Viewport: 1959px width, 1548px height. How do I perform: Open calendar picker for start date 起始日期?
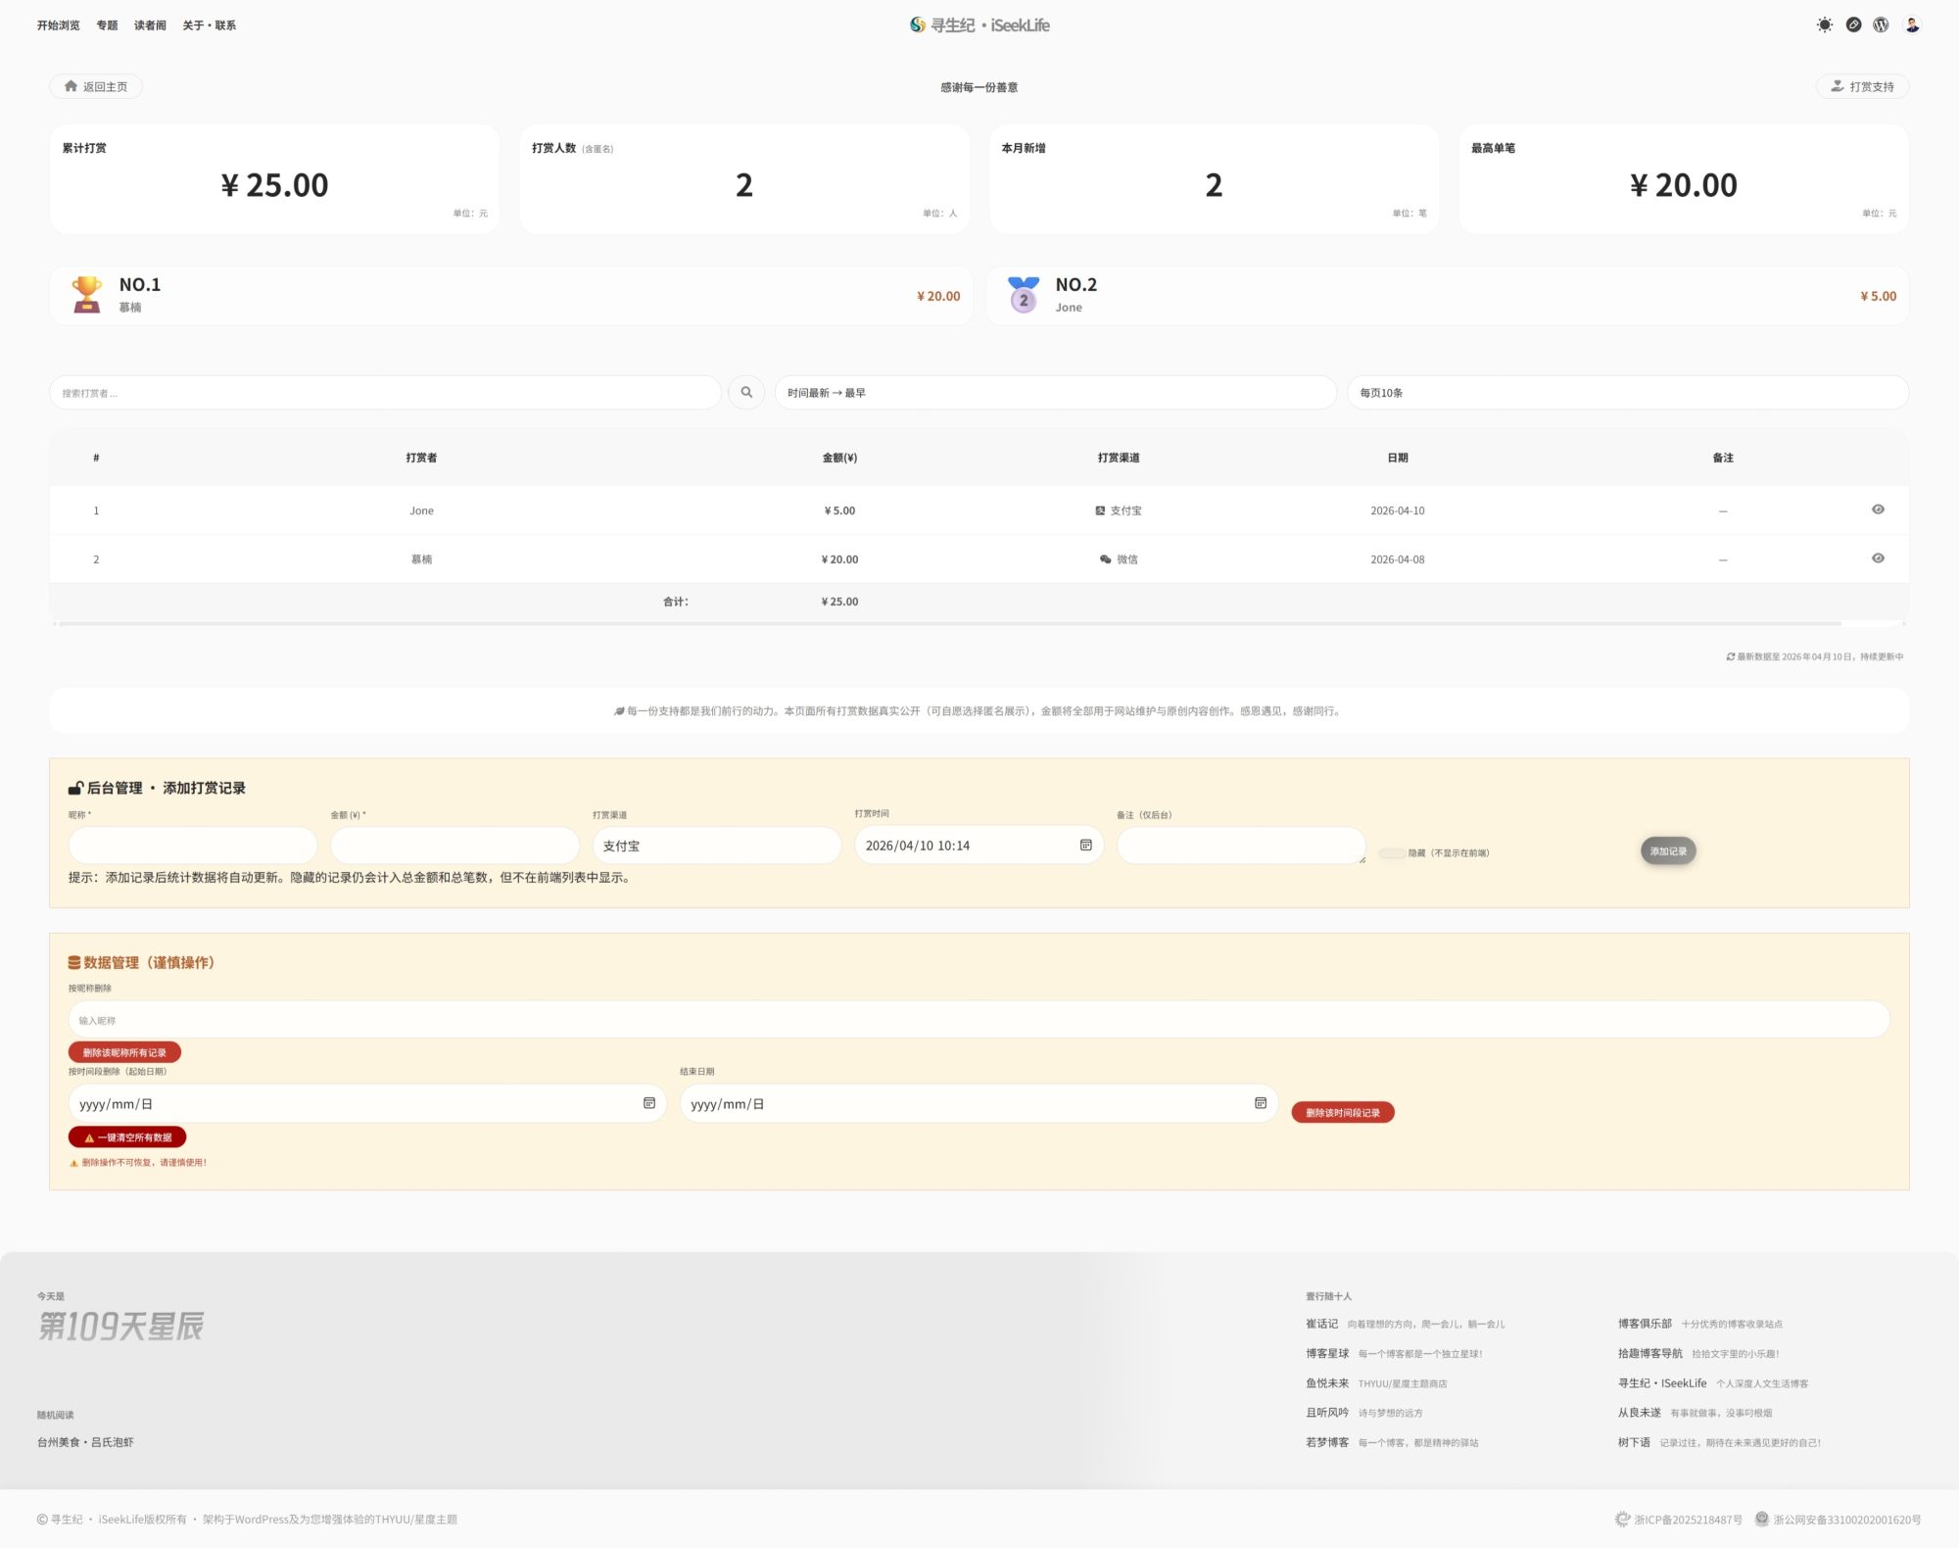point(648,1103)
